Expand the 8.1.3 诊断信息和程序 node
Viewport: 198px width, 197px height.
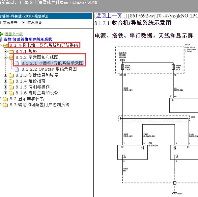[5, 75]
